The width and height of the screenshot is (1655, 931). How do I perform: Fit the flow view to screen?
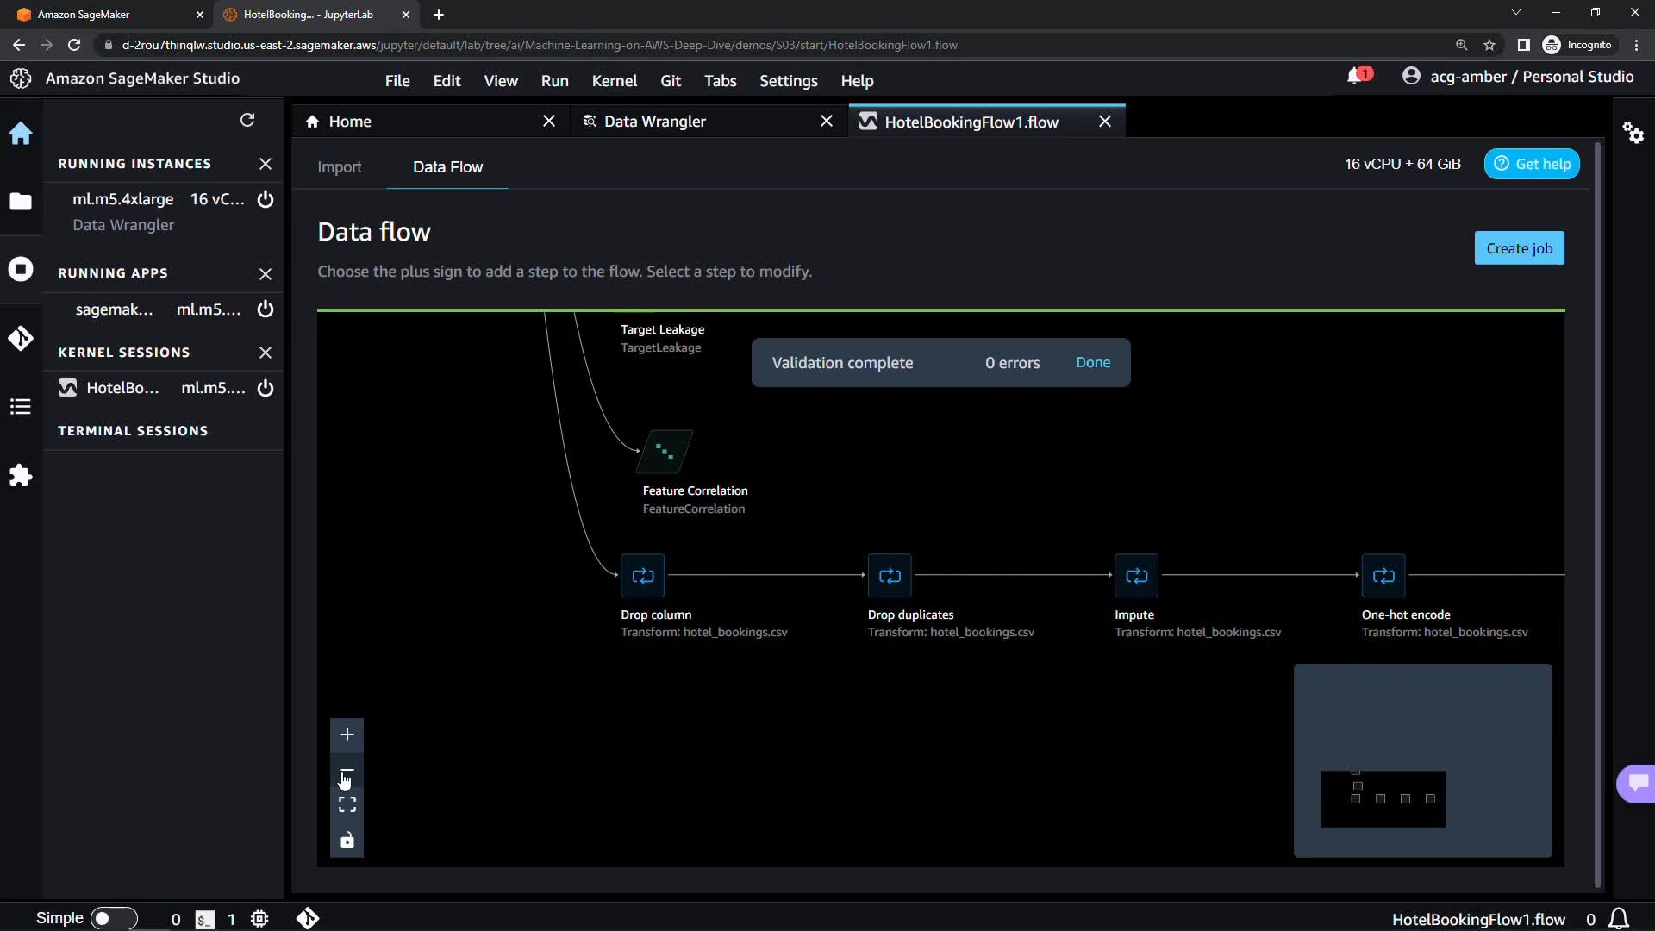[x=347, y=805]
